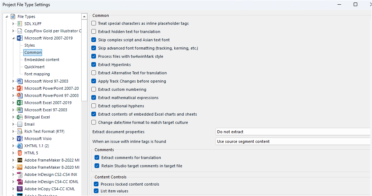Open the inline tags issue dropdown
Screen dimensions: 372x196
tap(294, 141)
